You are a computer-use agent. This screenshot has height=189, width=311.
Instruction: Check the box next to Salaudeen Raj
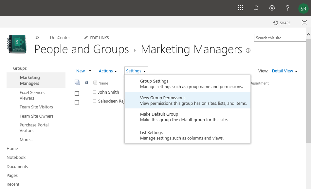[x=77, y=102]
